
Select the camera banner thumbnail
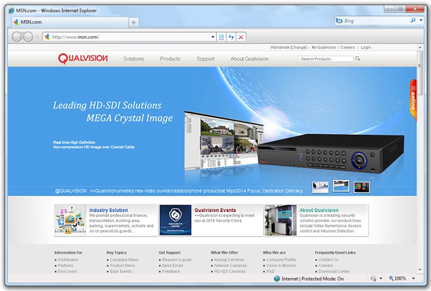pyautogui.click(x=320, y=187)
